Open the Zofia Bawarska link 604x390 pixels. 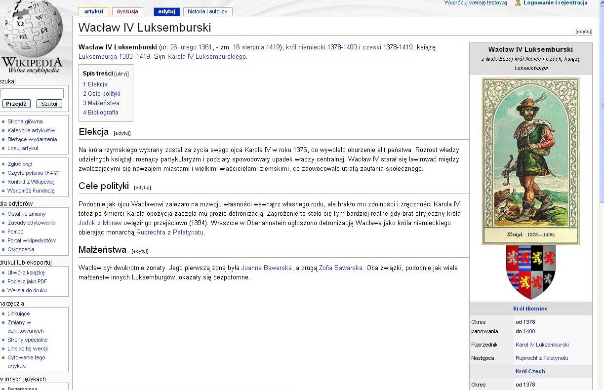pyautogui.click(x=341, y=268)
